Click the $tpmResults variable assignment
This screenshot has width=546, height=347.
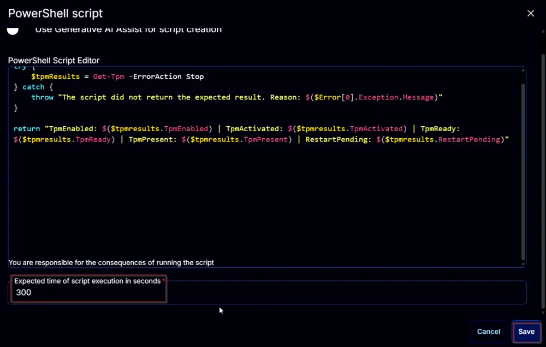(55, 77)
